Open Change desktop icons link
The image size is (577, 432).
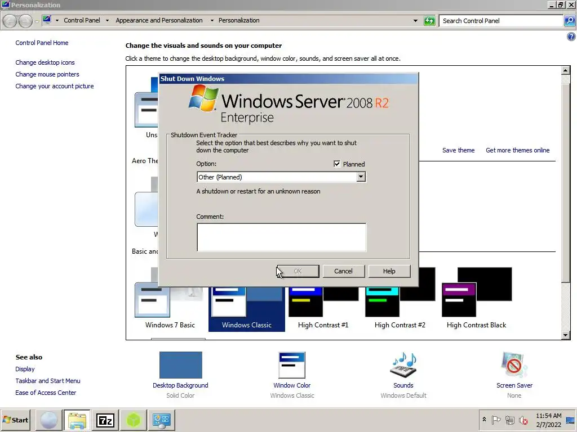(x=45, y=62)
